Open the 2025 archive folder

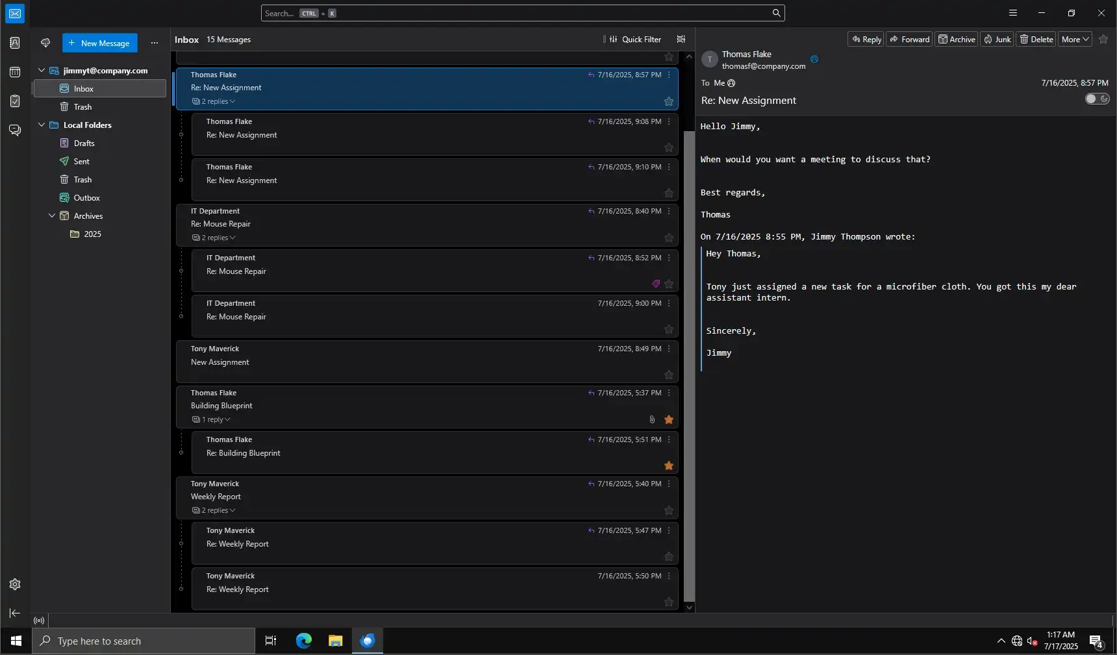[92, 234]
